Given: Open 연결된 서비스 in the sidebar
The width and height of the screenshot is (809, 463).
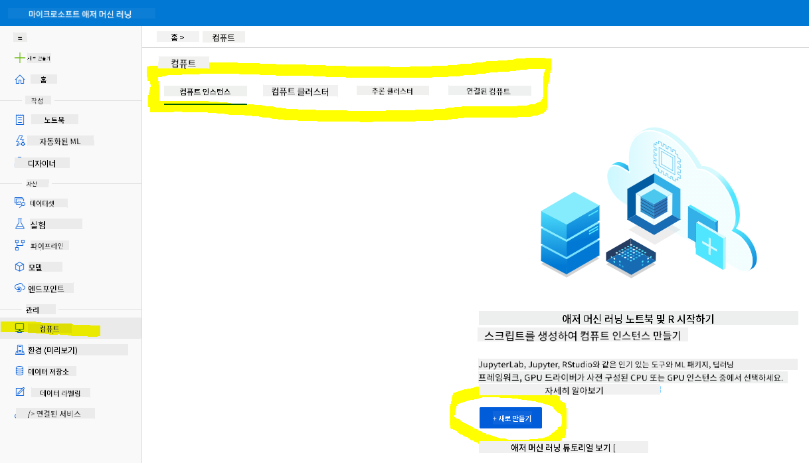Looking at the screenshot, I should pyautogui.click(x=57, y=414).
